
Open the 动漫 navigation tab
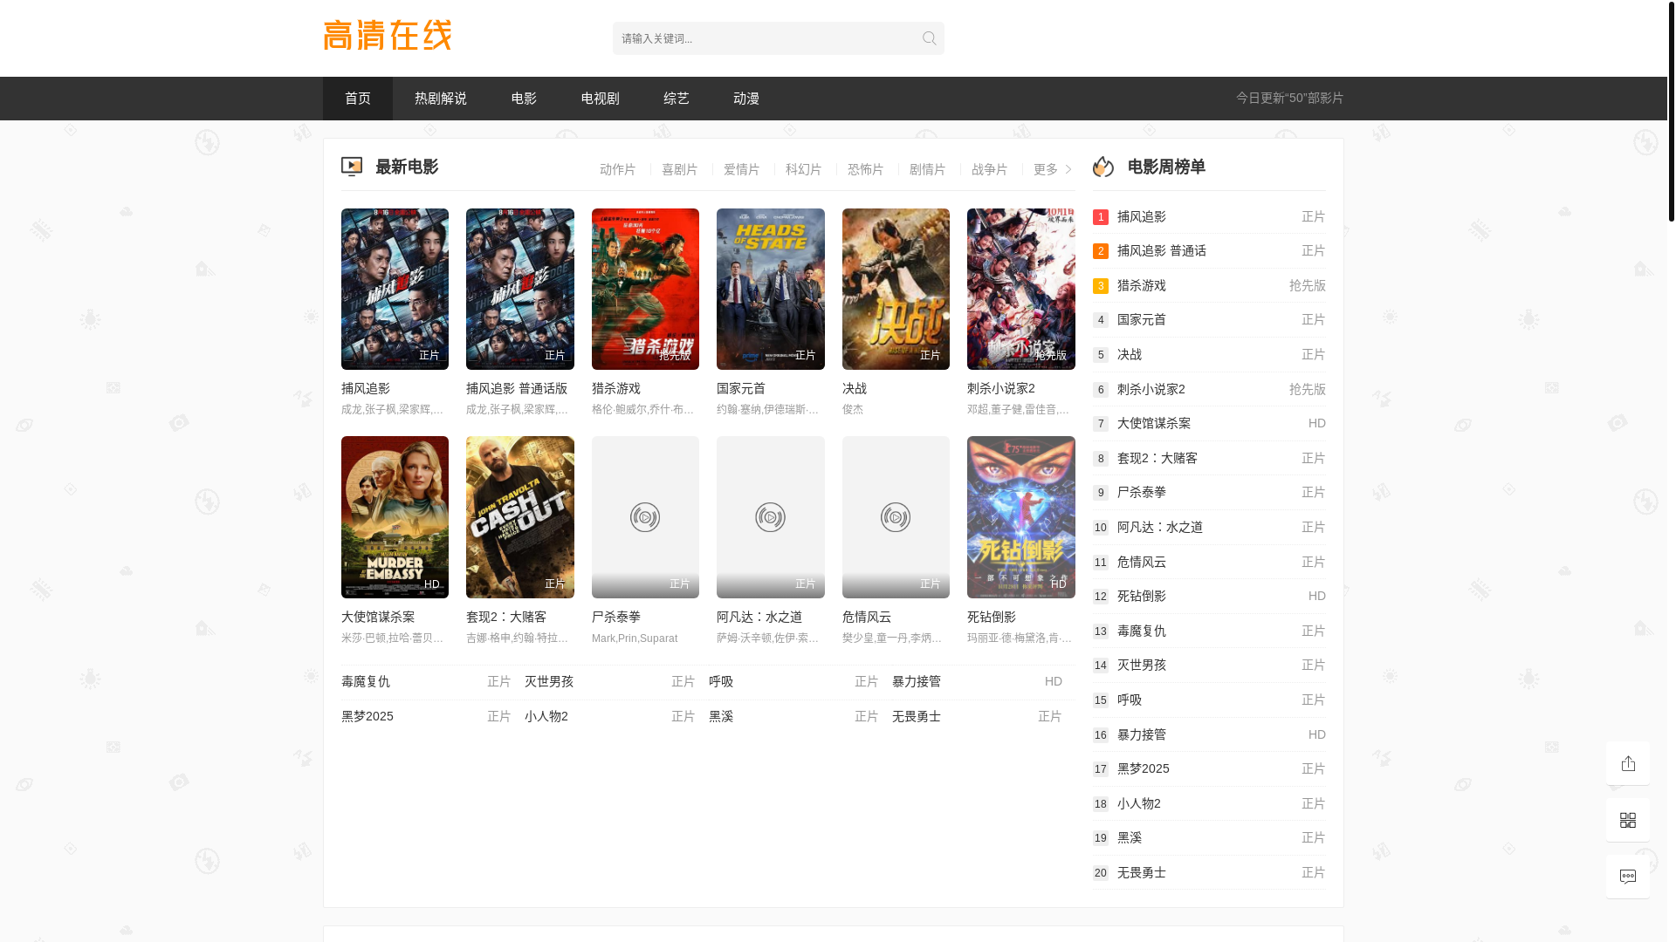coord(746,99)
